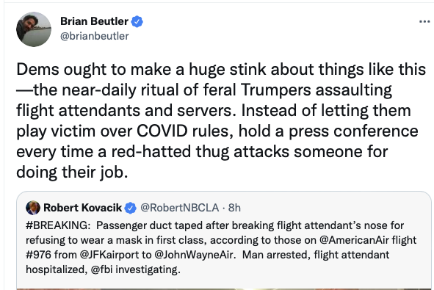Open the @fbi mention
This screenshot has height=290, width=434.
(102, 269)
